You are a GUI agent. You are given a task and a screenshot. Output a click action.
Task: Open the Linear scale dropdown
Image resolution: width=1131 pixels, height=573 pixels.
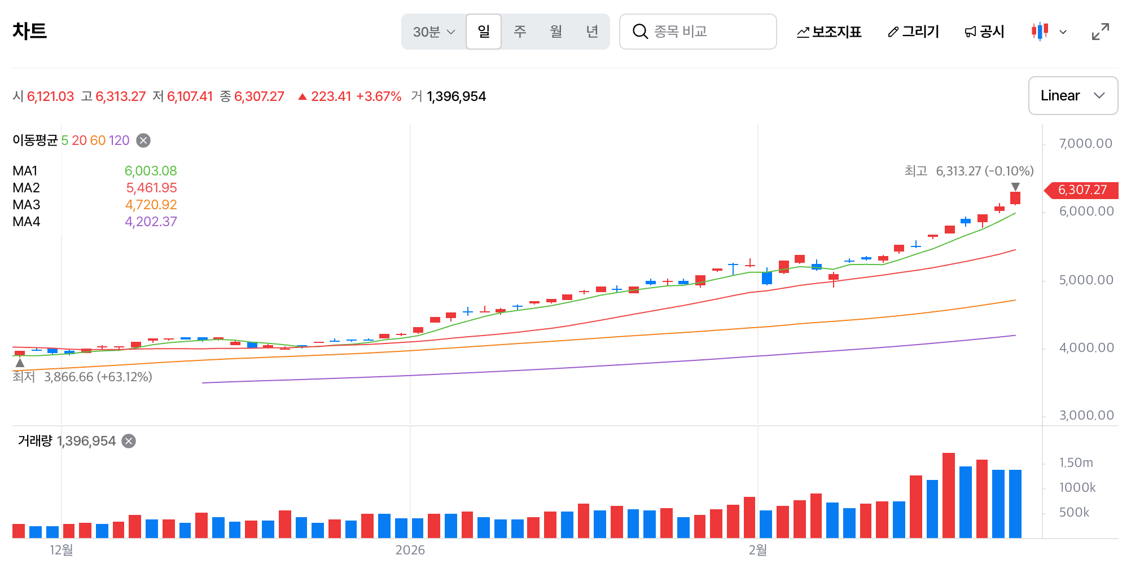(1073, 96)
